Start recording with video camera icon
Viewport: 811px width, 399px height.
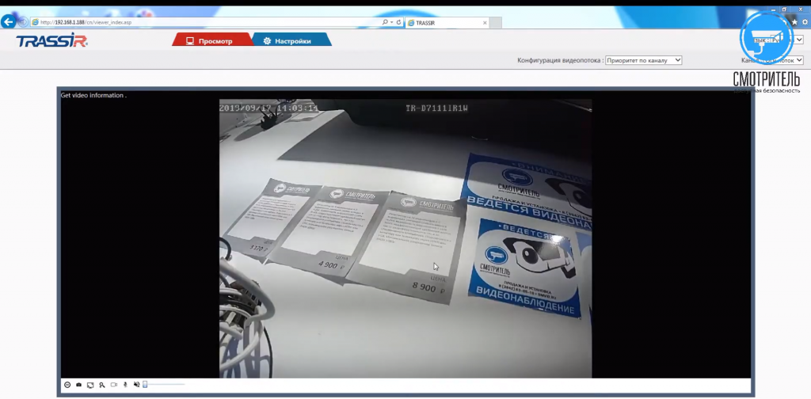113,385
